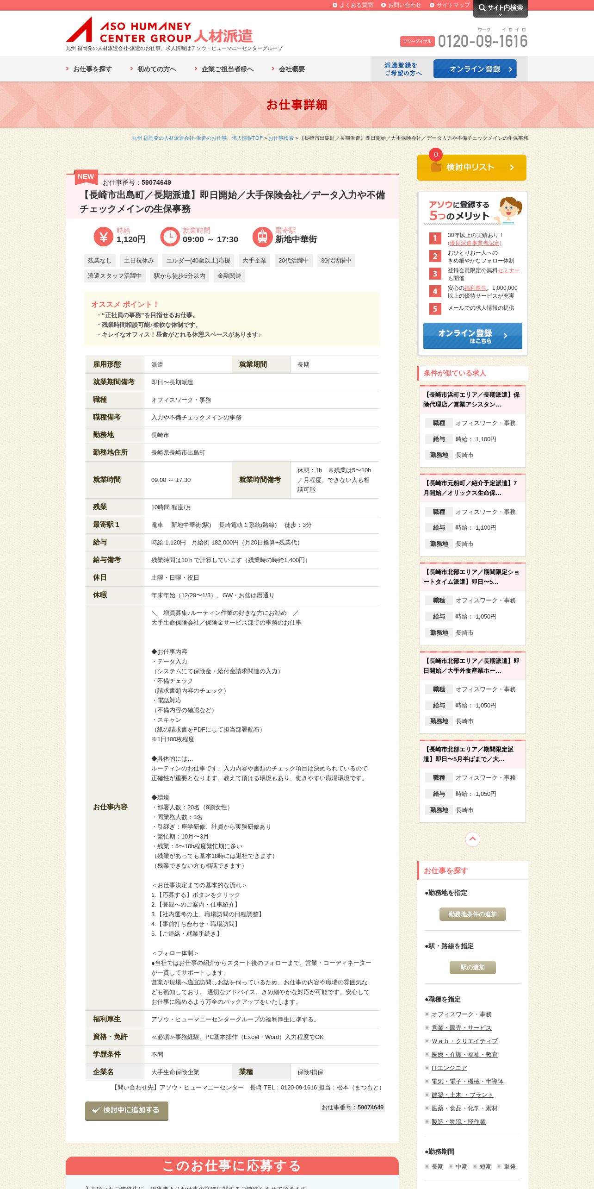The height and width of the screenshot is (1189, 594).
Task: Open the 検討中リスト yellow button
Action: point(471,168)
